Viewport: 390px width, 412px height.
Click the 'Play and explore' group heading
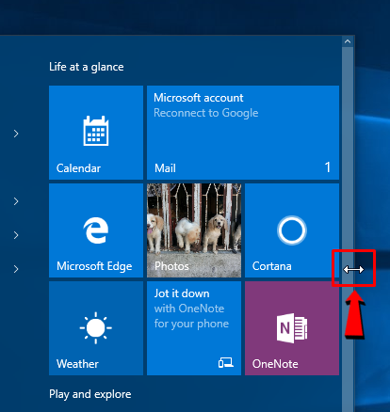(90, 394)
